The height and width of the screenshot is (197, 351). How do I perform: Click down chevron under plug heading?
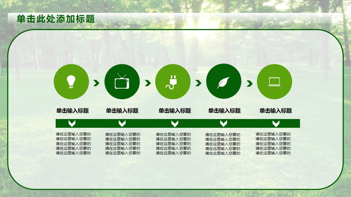coord(175,124)
